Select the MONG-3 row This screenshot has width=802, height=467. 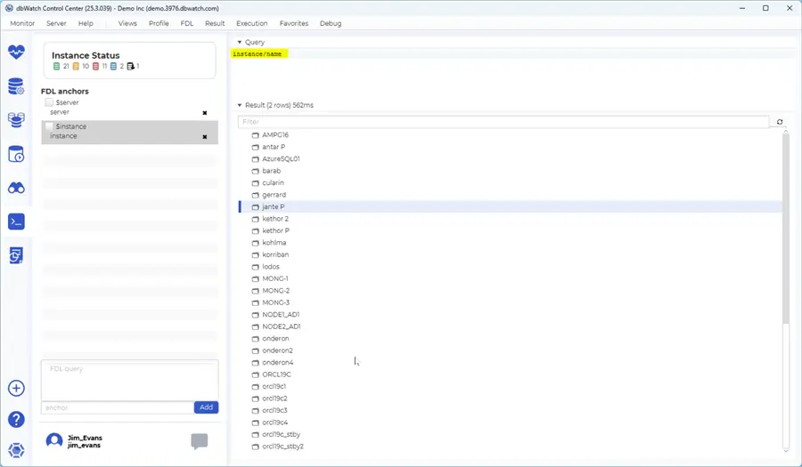[x=511, y=302]
